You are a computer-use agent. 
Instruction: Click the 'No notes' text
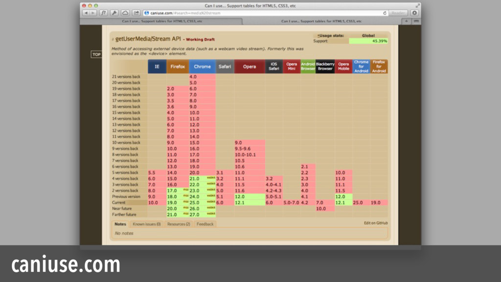click(x=124, y=234)
